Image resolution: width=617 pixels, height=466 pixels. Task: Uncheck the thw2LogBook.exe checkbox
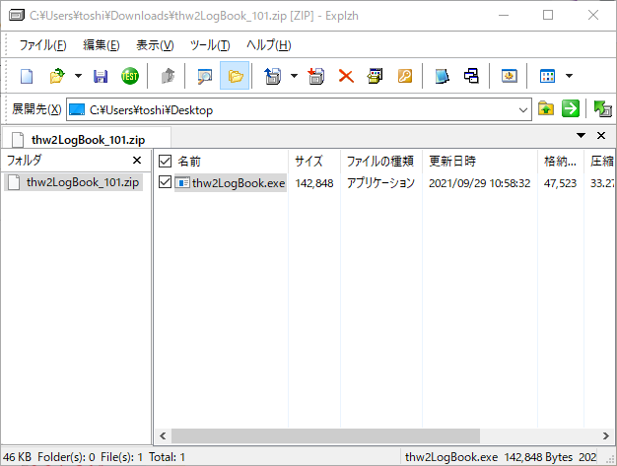(165, 182)
